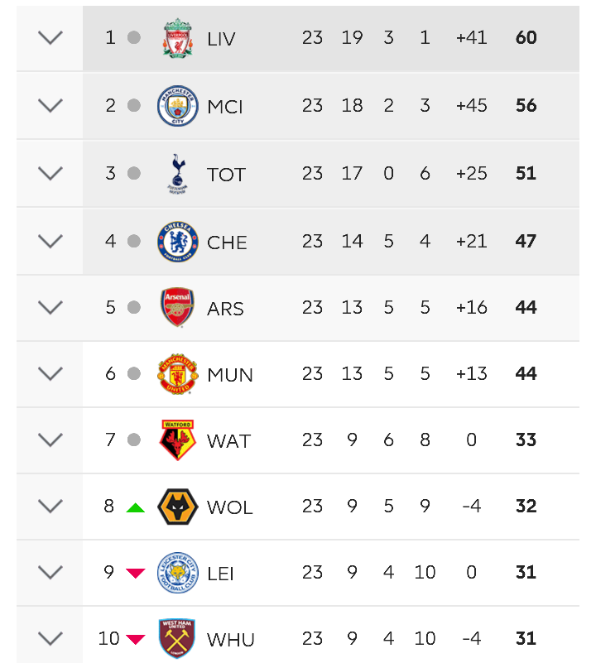Expand the Arsenal row chevron
The width and height of the screenshot is (596, 663).
click(50, 307)
